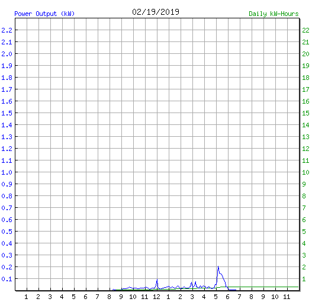
Task: Click the 0.5 left axis label
Action: pyautogui.click(x=7, y=232)
